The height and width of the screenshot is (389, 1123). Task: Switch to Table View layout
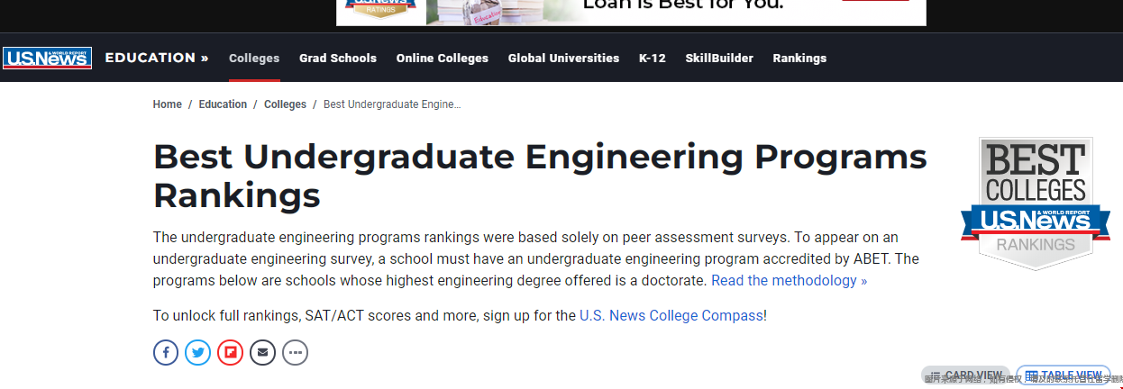pos(1064,375)
